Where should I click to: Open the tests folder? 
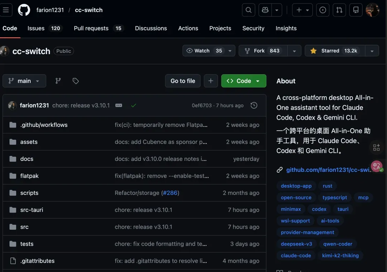27,244
